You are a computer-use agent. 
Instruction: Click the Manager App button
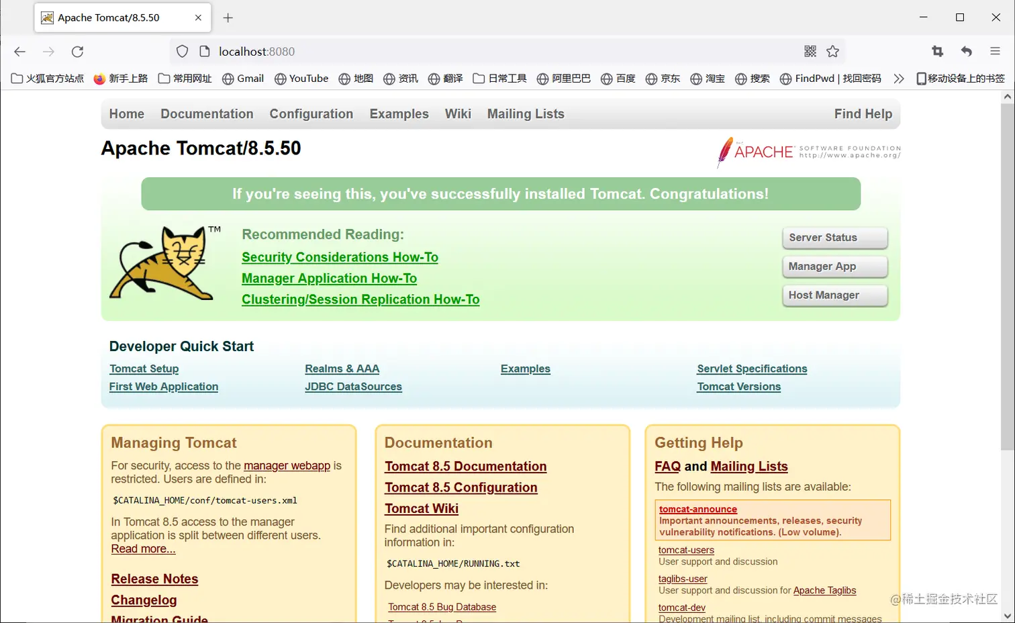coord(835,267)
